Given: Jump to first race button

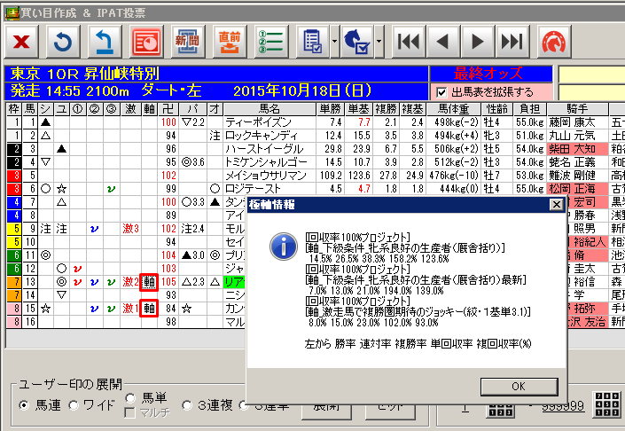Looking at the screenshot, I should click(x=409, y=42).
